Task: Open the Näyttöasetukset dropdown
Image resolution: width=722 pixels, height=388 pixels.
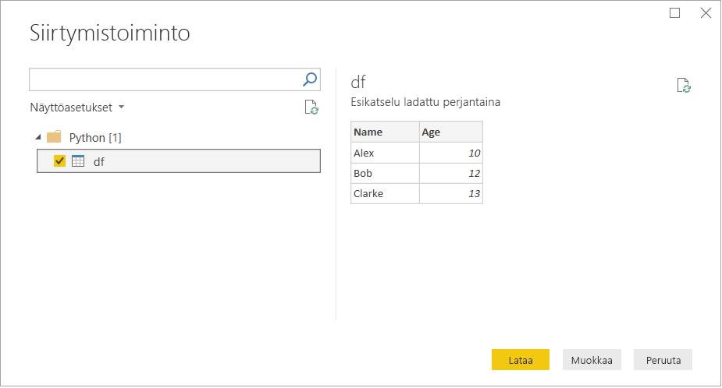Action: 77,108
